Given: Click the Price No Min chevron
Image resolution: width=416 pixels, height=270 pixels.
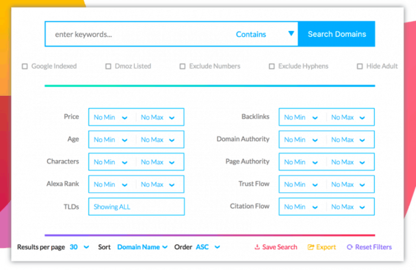Looking at the screenshot, I should click(124, 118).
